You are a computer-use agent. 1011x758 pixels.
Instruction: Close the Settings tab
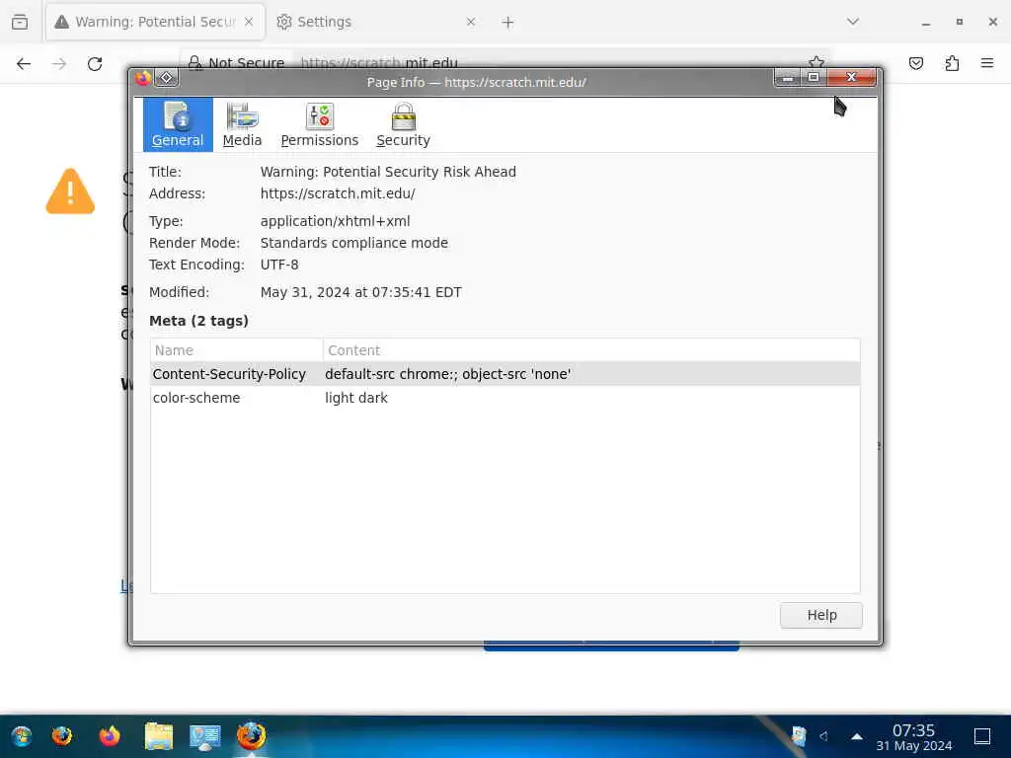click(x=471, y=22)
